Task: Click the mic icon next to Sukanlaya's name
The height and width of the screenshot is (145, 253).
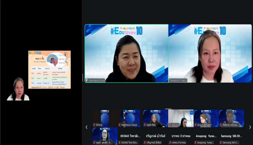Action: (87, 80)
